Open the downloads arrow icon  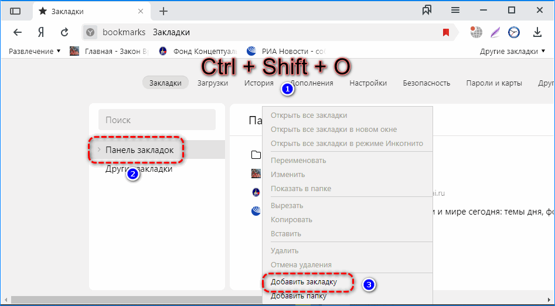click(537, 32)
